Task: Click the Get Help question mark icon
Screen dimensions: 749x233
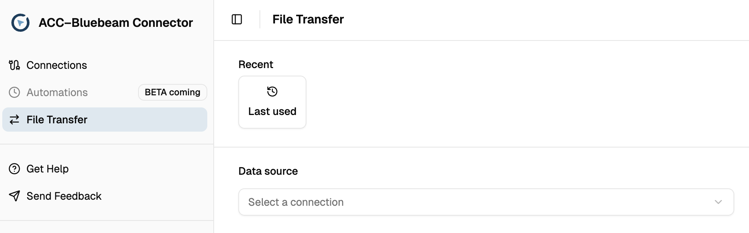Action: (14, 169)
